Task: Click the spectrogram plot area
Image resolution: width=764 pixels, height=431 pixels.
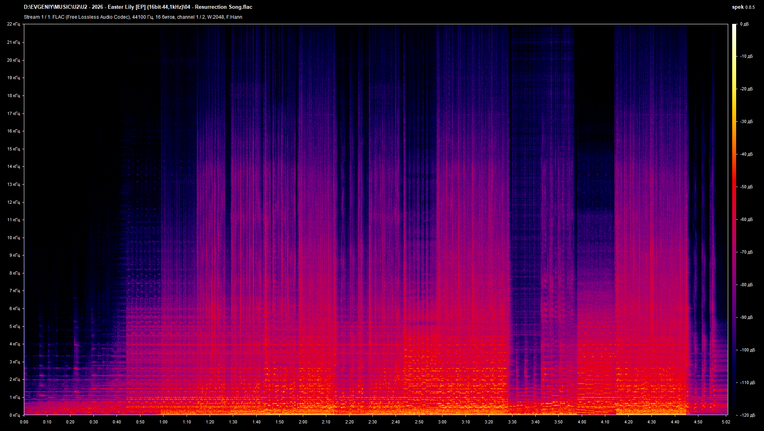Action: tap(376, 219)
